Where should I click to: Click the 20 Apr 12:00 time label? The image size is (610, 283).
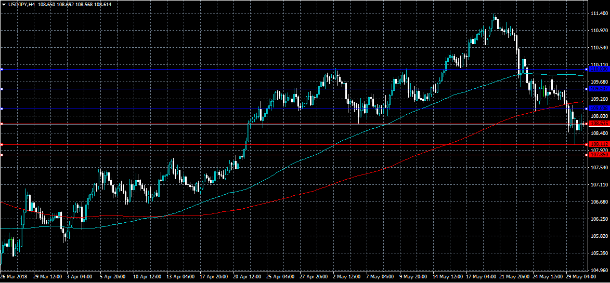point(248,277)
